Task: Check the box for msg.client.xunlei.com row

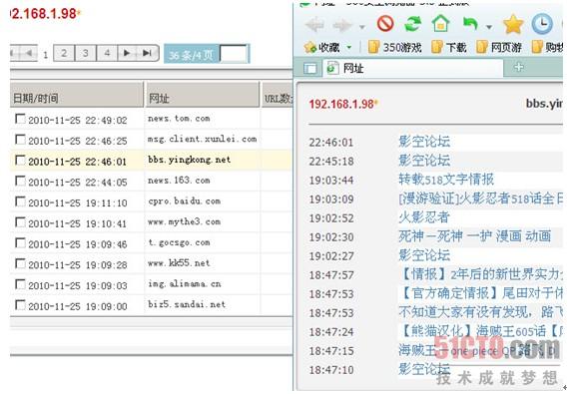Action: 21,140
